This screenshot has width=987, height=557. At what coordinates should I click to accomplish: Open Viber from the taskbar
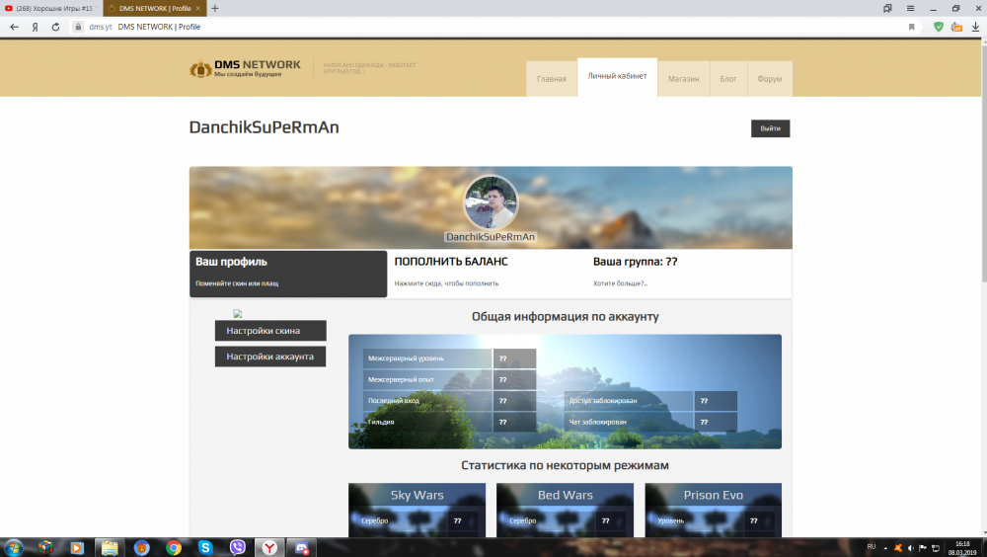tap(237, 546)
